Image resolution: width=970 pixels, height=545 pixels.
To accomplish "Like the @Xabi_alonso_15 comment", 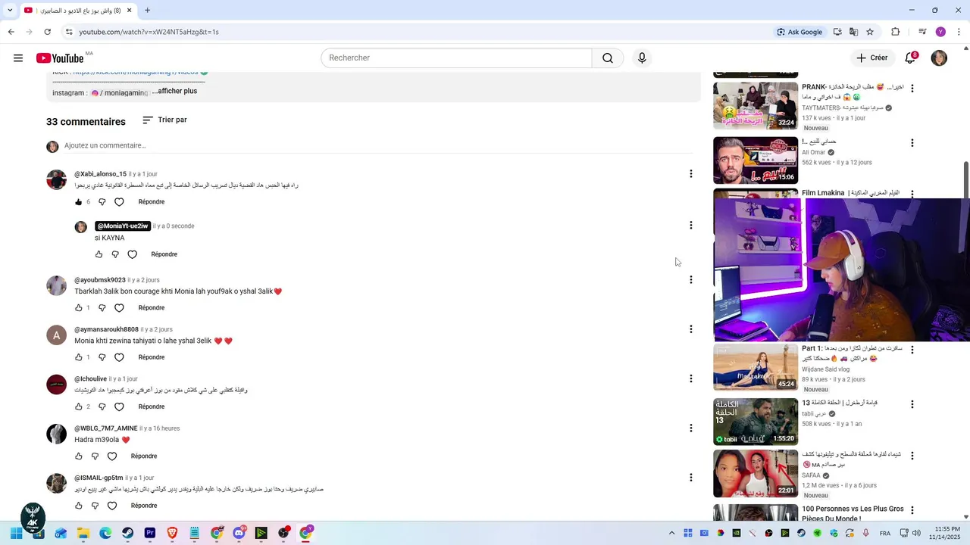I will point(78,202).
